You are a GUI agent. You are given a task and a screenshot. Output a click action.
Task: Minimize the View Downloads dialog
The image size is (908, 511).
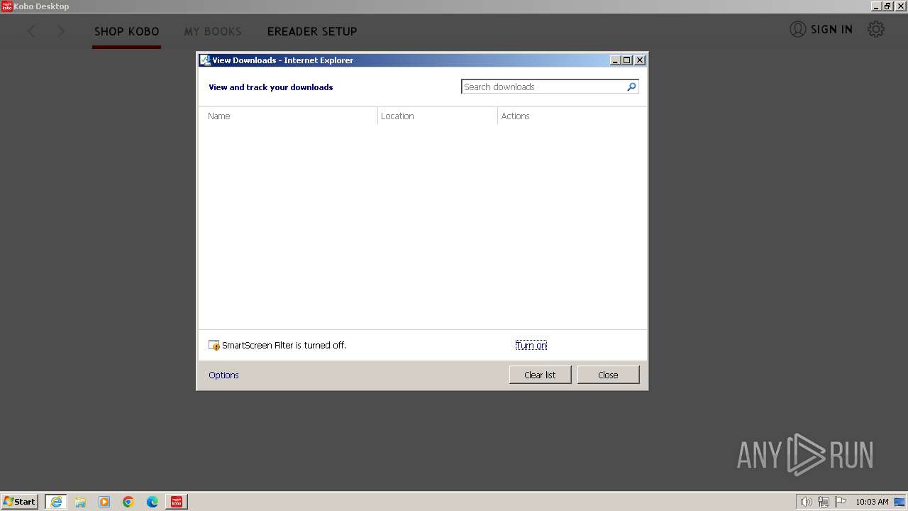point(615,60)
